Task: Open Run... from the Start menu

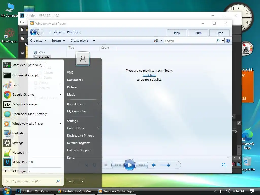Action: coord(71,158)
